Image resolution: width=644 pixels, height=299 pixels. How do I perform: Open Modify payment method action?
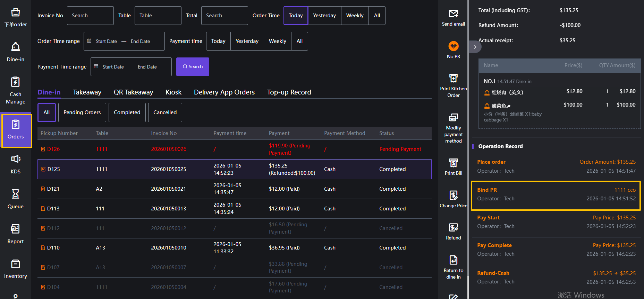453,118
